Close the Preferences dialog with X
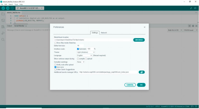Screen dimensions: 199x109 145,27
